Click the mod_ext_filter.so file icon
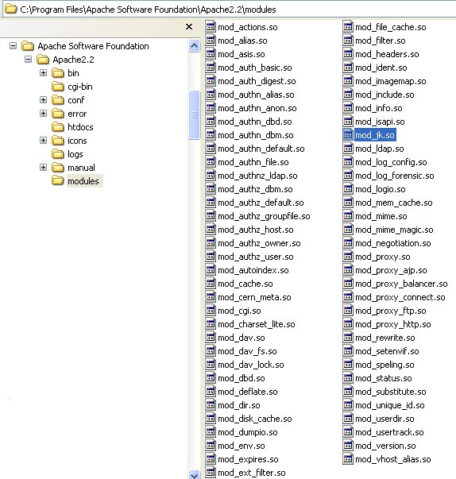 click(x=211, y=473)
